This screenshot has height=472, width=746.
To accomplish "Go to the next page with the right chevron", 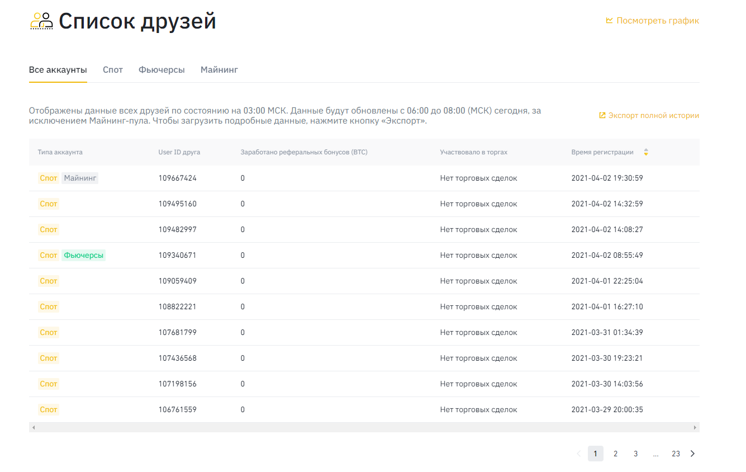I will coord(692,454).
